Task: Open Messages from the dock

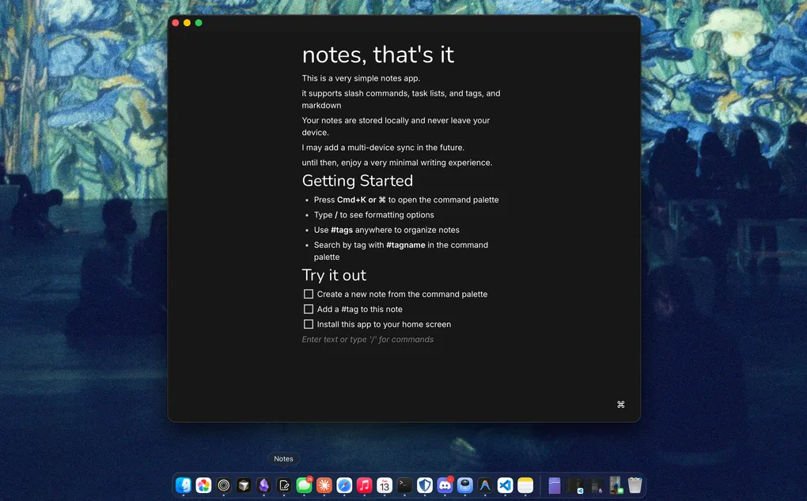Action: pos(304,485)
